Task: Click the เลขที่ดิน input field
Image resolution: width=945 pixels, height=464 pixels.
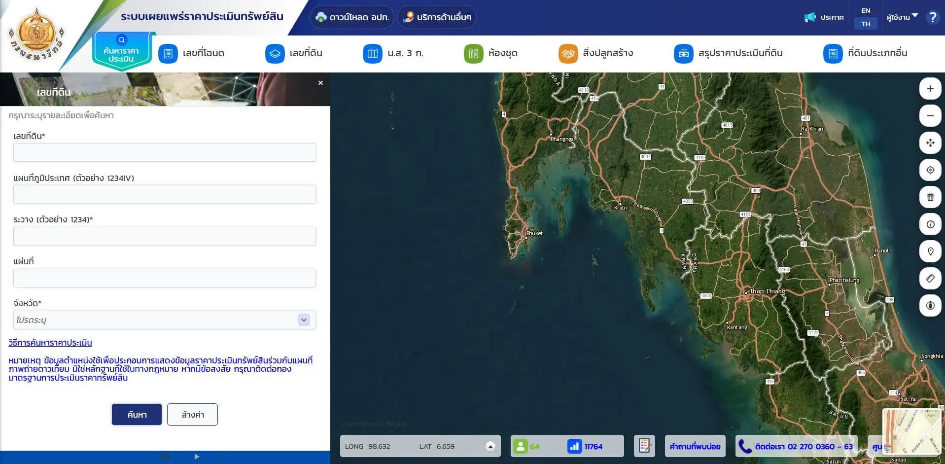Action: click(164, 152)
